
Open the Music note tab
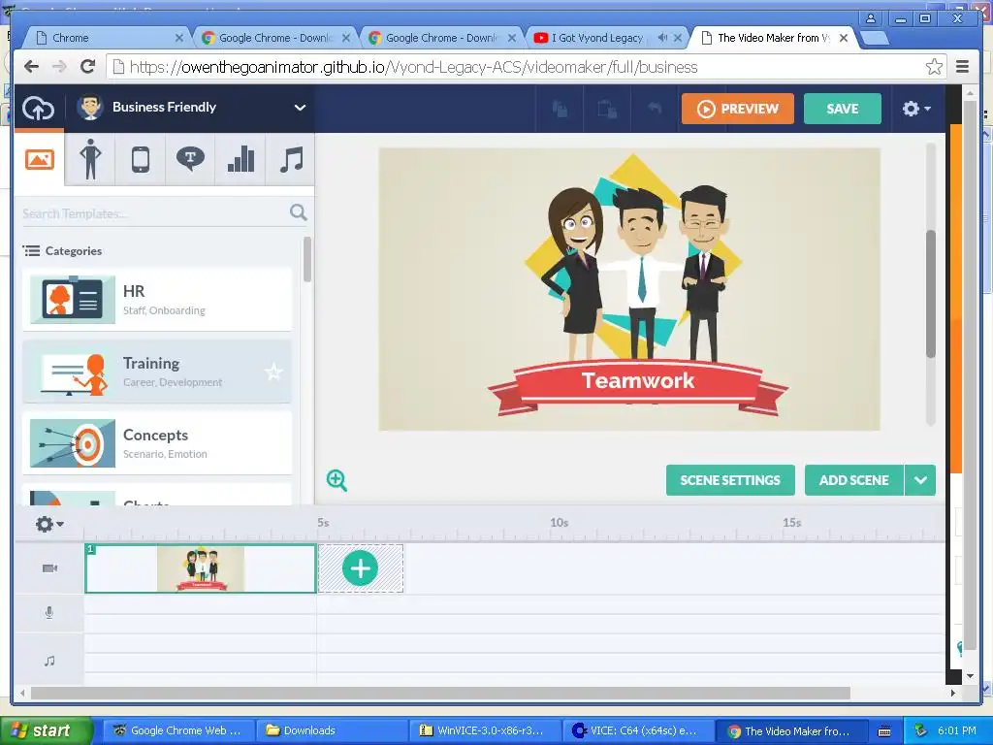pyautogui.click(x=291, y=159)
